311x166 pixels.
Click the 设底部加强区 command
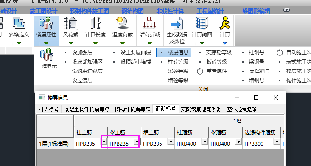click(87, 62)
